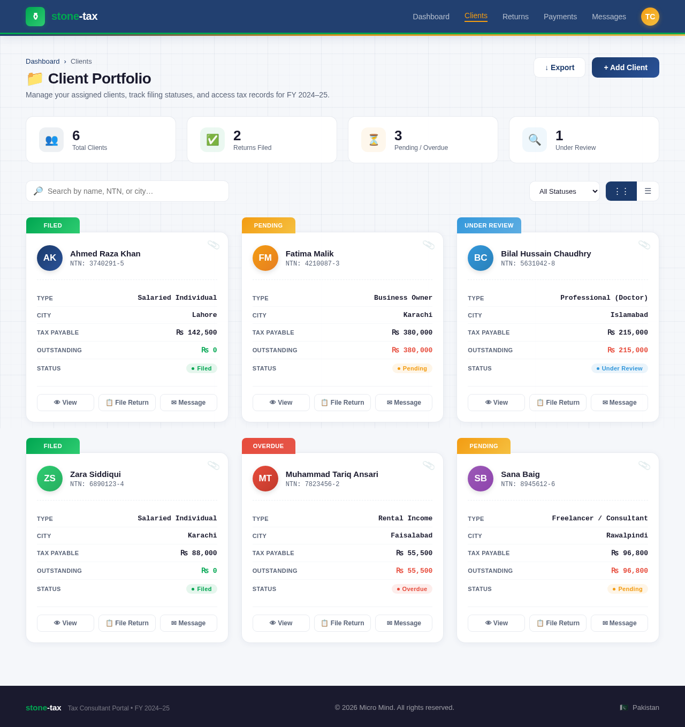The width and height of the screenshot is (685, 727).
Task: File Return for Zara Siddiqui
Action: [127, 623]
